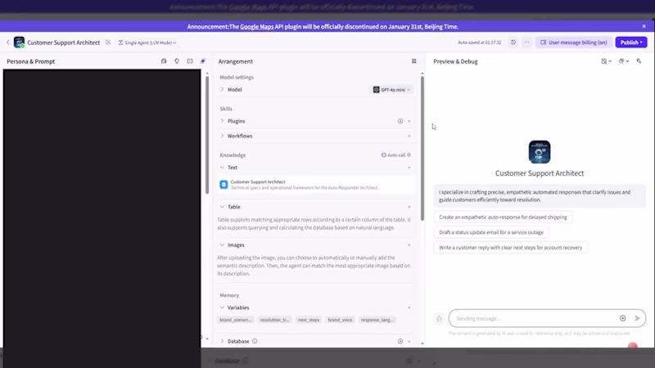The height and width of the screenshot is (368, 655).
Task: Click the Database auto-add circle icon
Action: click(400, 341)
